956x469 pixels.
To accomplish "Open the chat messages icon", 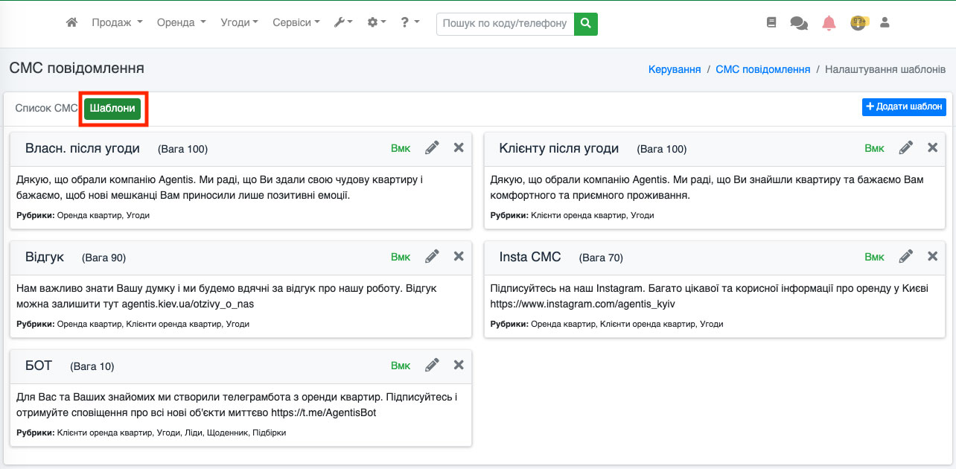I will click(799, 23).
